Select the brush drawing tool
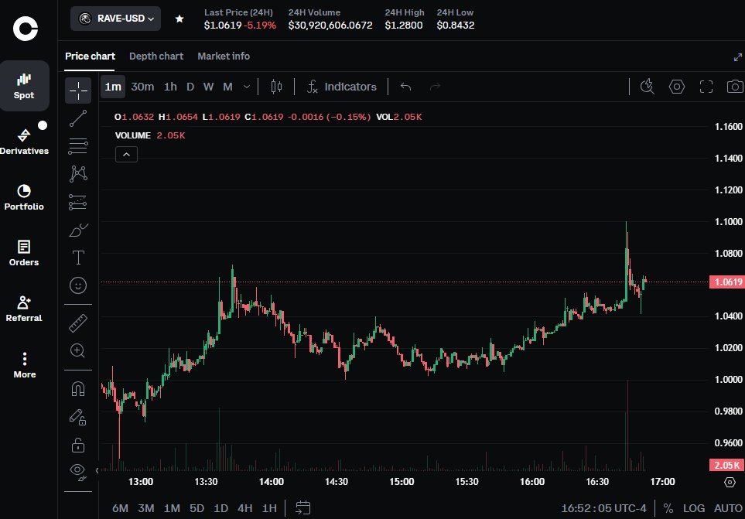745x519 pixels. coord(78,230)
